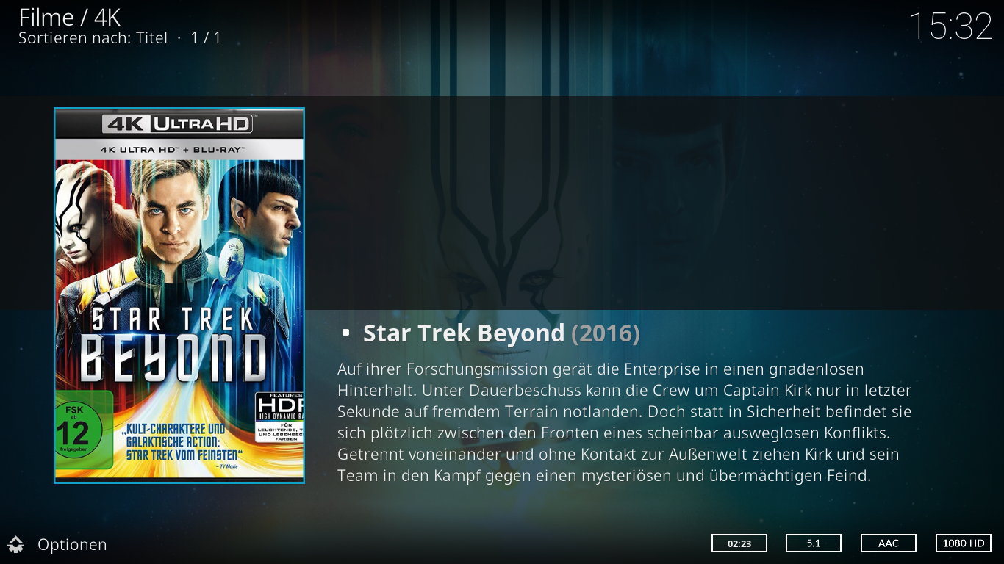Open the Star Trek Beyond title entry

[464, 333]
